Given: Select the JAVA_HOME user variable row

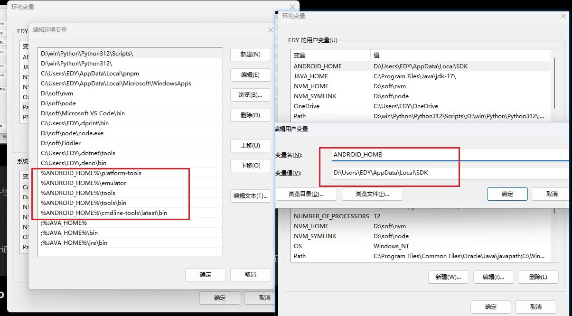Looking at the screenshot, I should tap(421, 76).
